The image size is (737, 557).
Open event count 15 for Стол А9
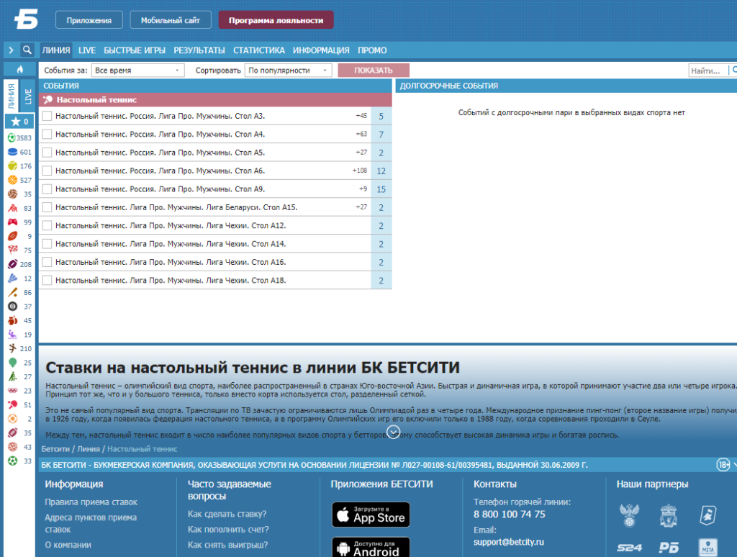pyautogui.click(x=381, y=189)
